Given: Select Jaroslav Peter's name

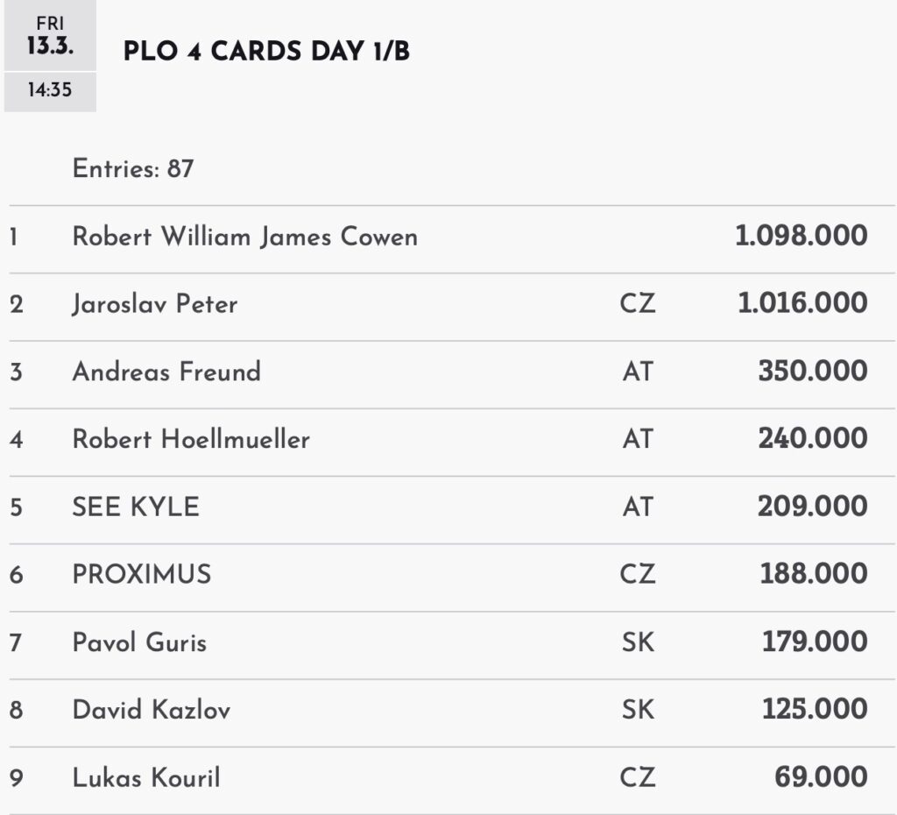Looking at the screenshot, I should (x=154, y=304).
